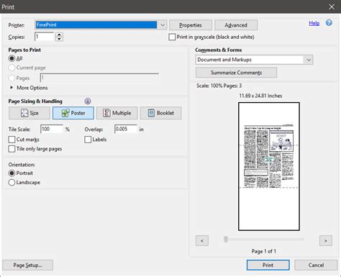Enable Print in grayscale checkbox
Screen dimensions: 341x277
point(172,37)
